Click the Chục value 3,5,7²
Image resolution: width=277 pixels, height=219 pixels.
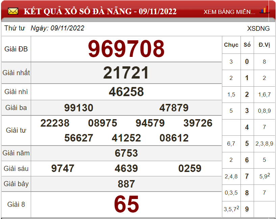coord(231,209)
